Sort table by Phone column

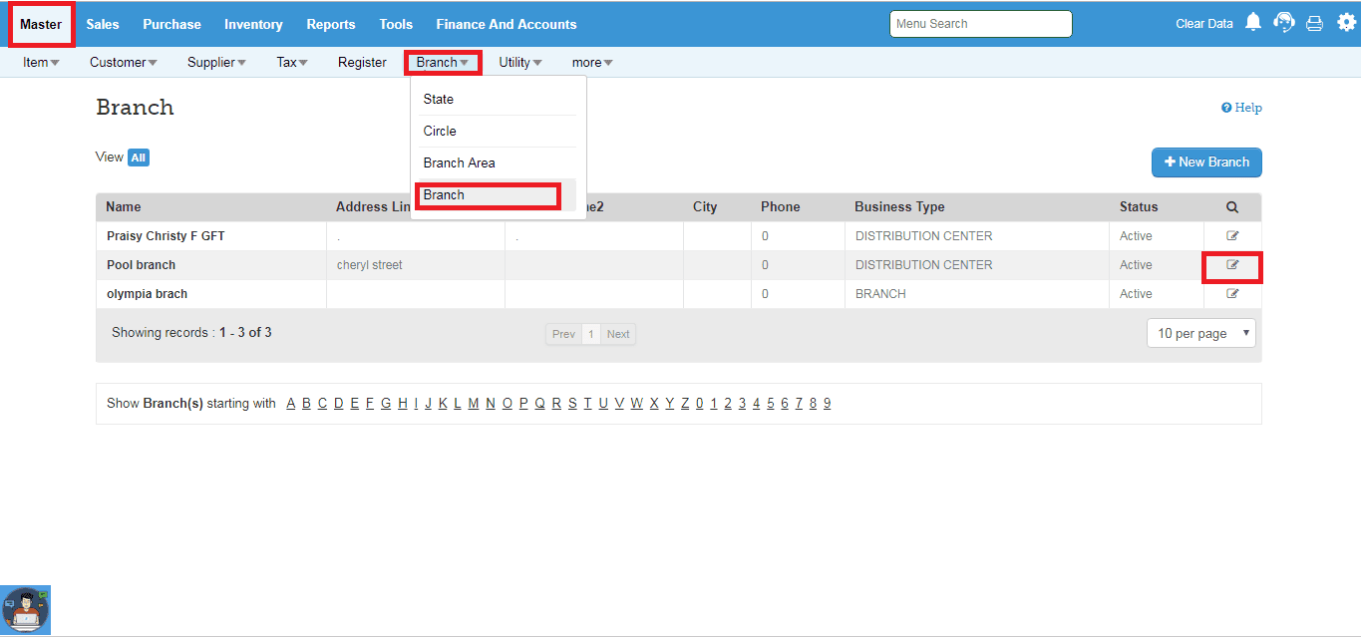(x=781, y=207)
